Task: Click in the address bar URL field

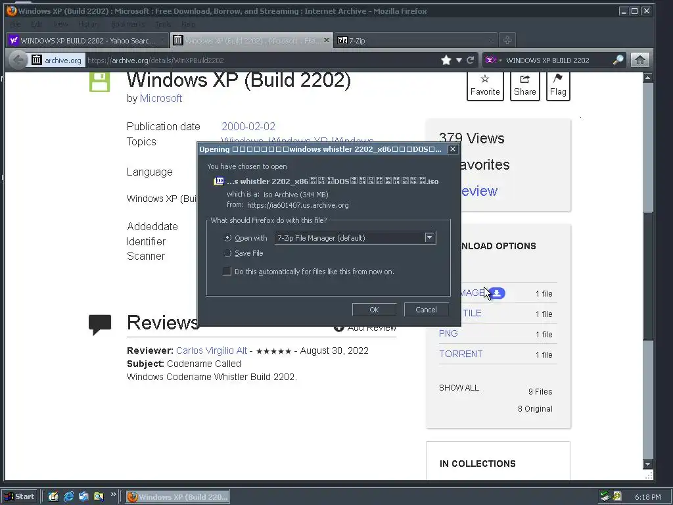Action: coord(262,60)
